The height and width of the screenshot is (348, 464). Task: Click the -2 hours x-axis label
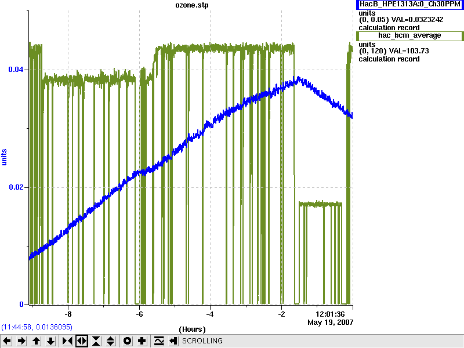[x=281, y=314]
